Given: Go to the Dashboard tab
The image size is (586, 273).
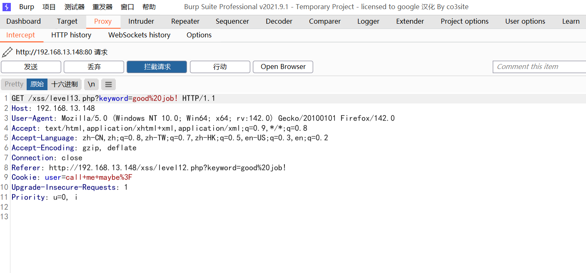Looking at the screenshot, I should click(23, 22).
